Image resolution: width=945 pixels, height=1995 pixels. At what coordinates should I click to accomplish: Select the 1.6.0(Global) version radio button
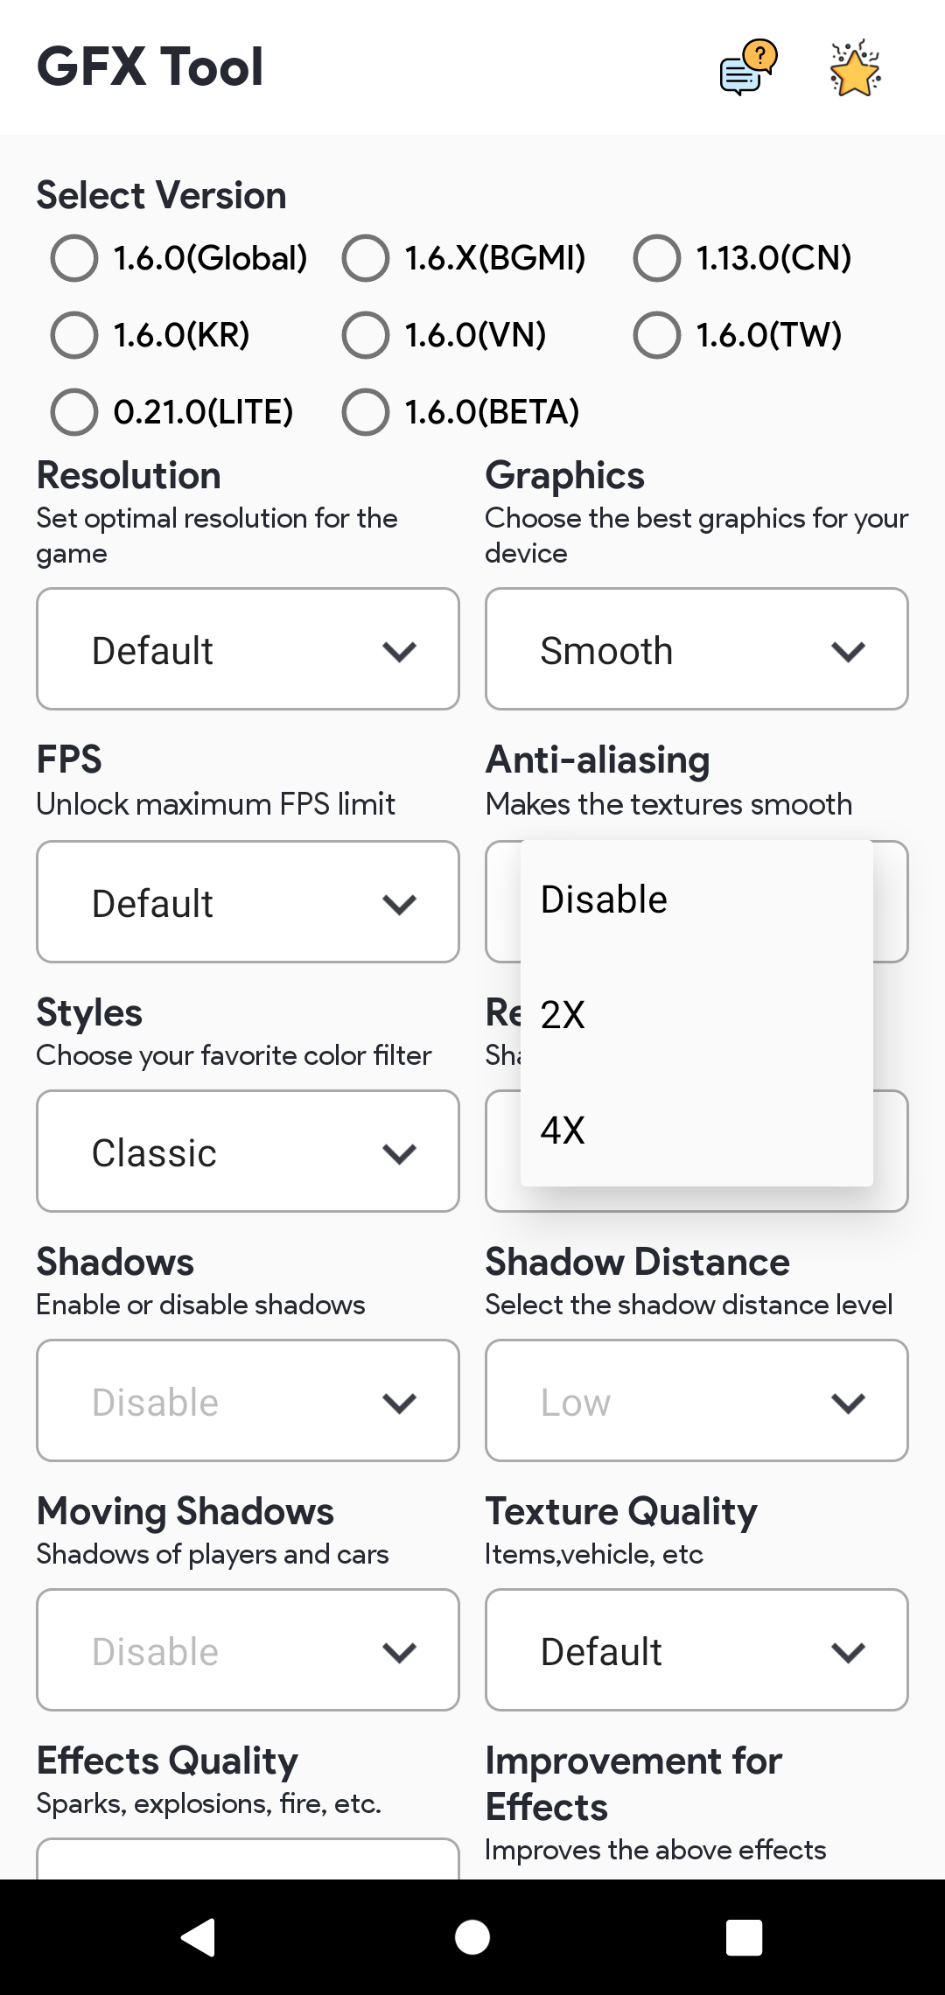pyautogui.click(x=74, y=258)
